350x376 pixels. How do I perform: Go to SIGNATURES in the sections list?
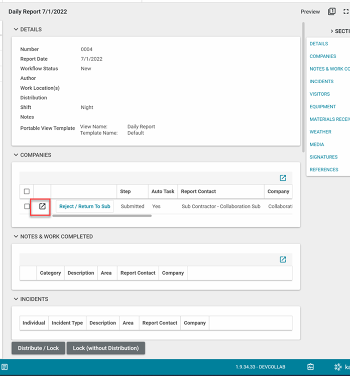[x=323, y=157]
